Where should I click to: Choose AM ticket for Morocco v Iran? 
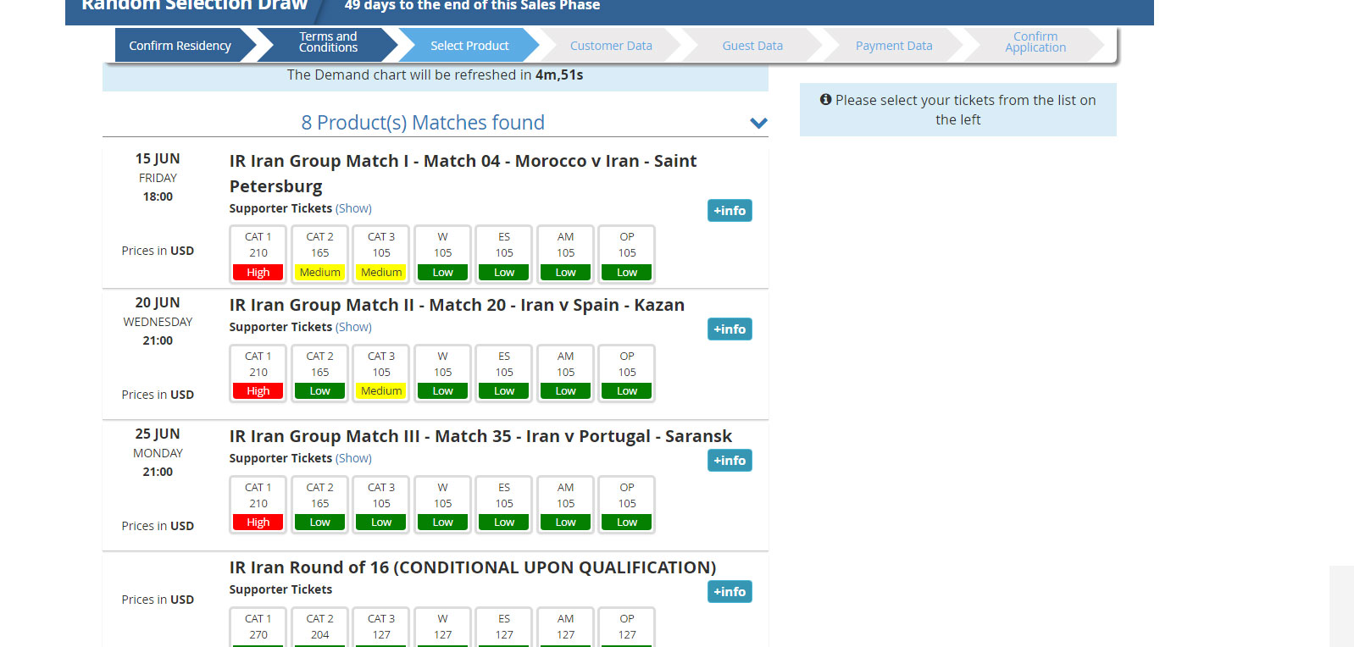click(x=565, y=254)
